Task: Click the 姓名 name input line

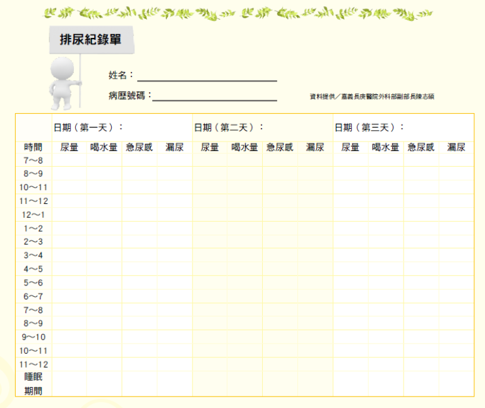Action: point(207,76)
